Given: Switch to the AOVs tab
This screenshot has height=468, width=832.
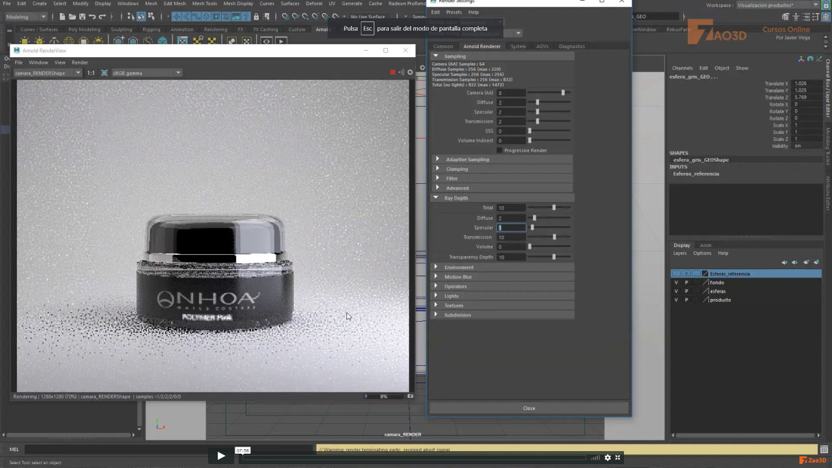Looking at the screenshot, I should [542, 46].
